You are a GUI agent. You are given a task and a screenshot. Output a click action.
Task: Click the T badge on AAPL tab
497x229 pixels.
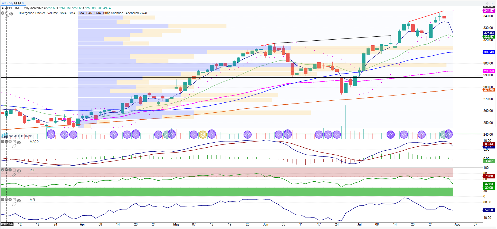click(19, 3)
